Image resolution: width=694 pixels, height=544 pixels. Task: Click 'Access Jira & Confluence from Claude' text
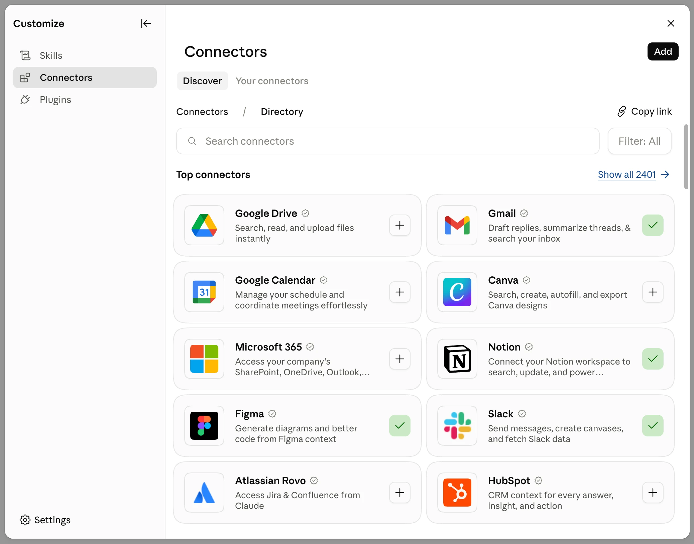297,500
